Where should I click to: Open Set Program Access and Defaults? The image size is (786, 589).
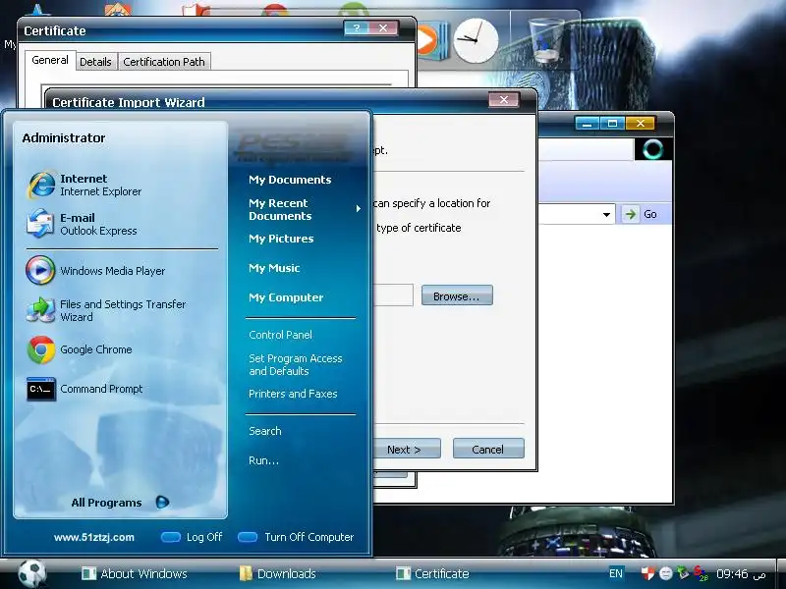(x=296, y=364)
